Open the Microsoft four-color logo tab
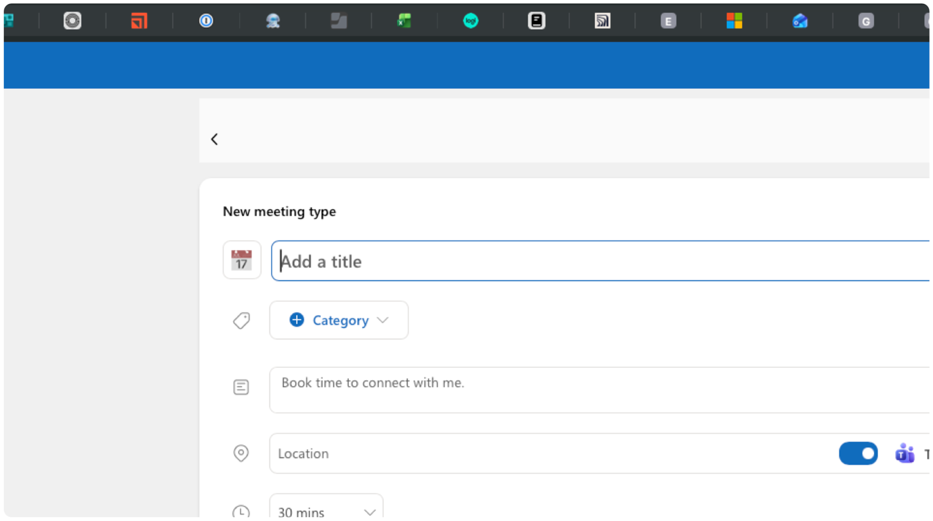933x521 pixels. (734, 21)
